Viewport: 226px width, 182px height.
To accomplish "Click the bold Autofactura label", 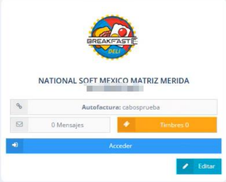I will (x=101, y=107).
